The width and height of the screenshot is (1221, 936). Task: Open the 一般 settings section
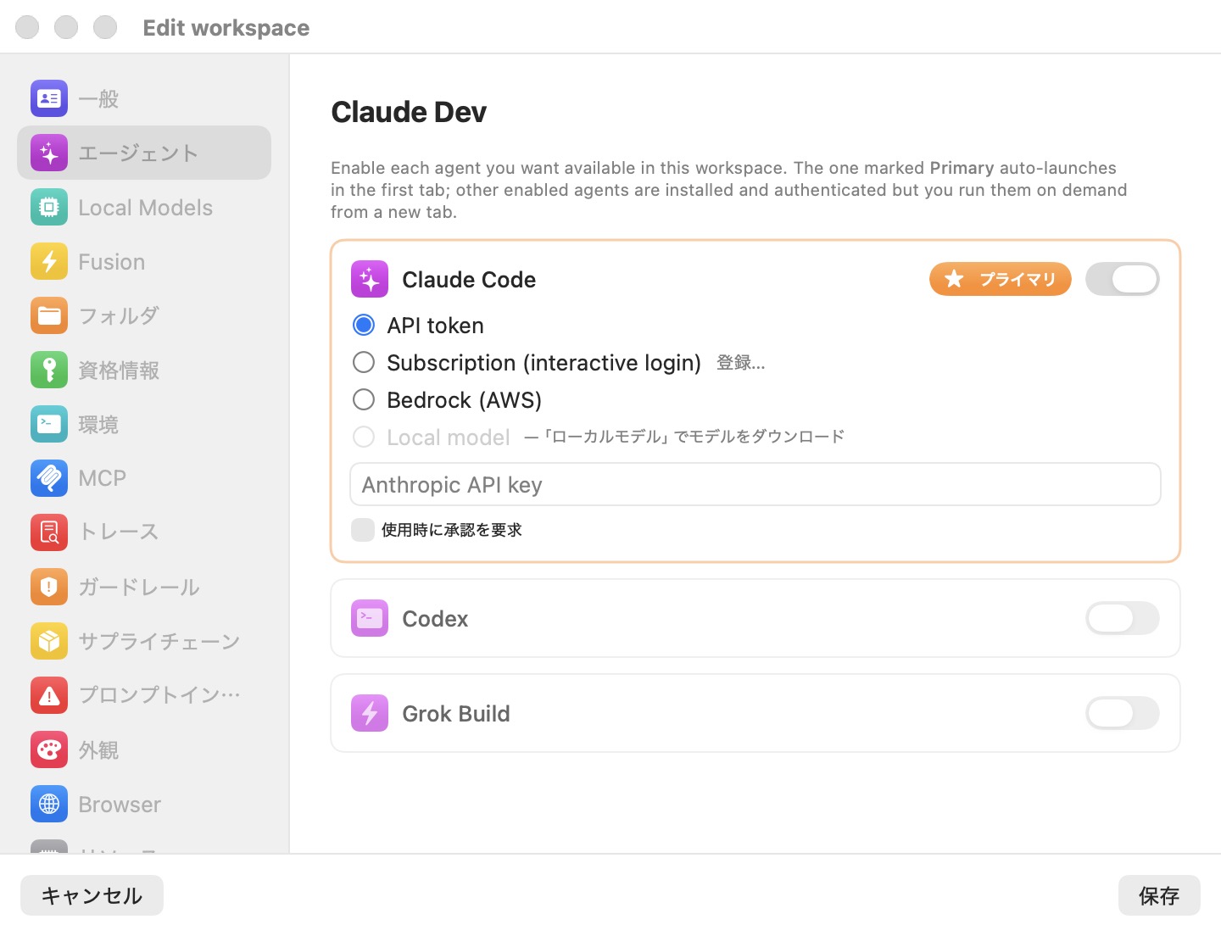coord(144,98)
